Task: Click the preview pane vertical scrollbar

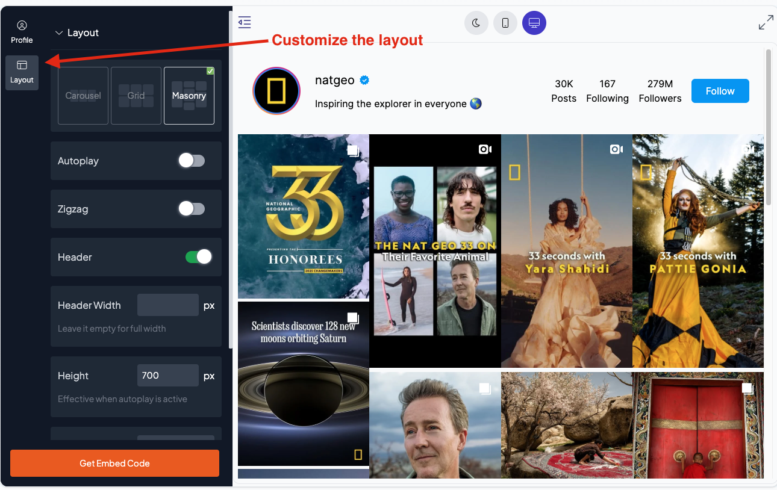Action: coord(768,126)
